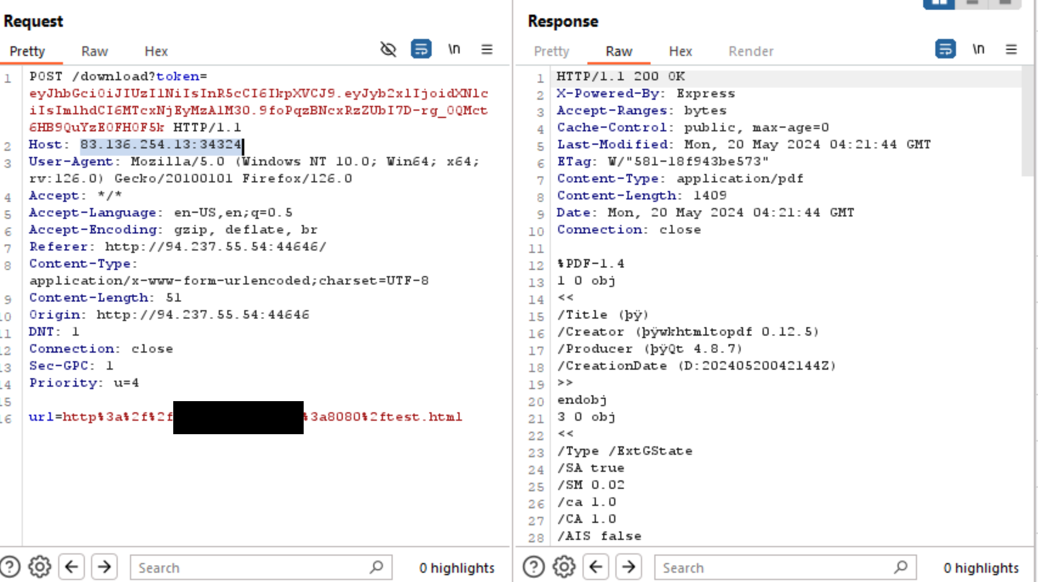Toggle show newline characters in Response panel
Image resolution: width=1038 pixels, height=582 pixels.
click(x=978, y=50)
